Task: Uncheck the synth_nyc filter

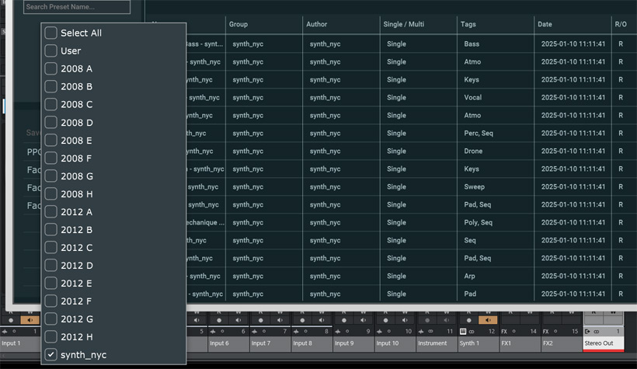Action: click(x=50, y=355)
